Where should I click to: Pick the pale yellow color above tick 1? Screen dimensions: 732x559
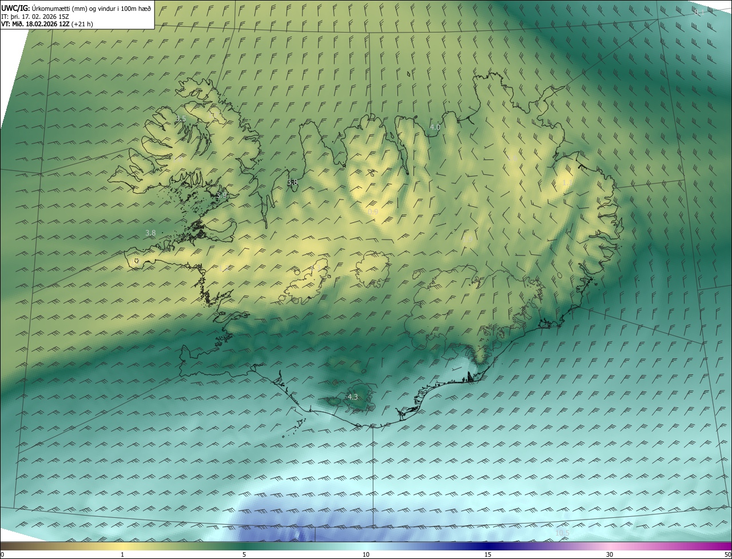pos(122,546)
